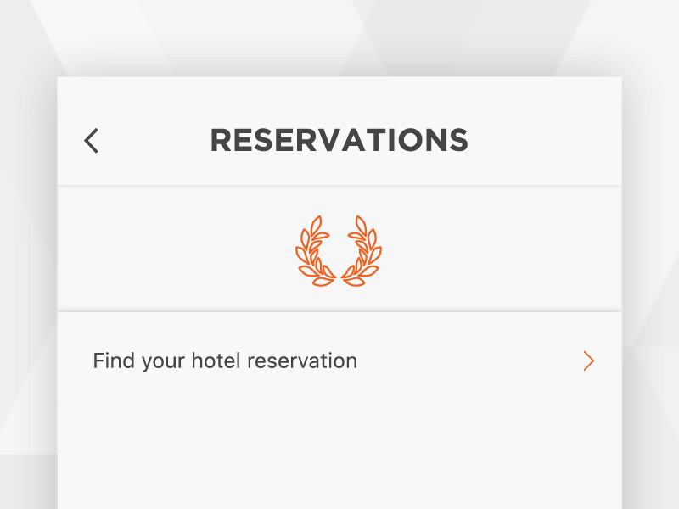Viewport: 679px width, 509px height.
Task: Click the blank area below the reservation row
Action: 339,458
